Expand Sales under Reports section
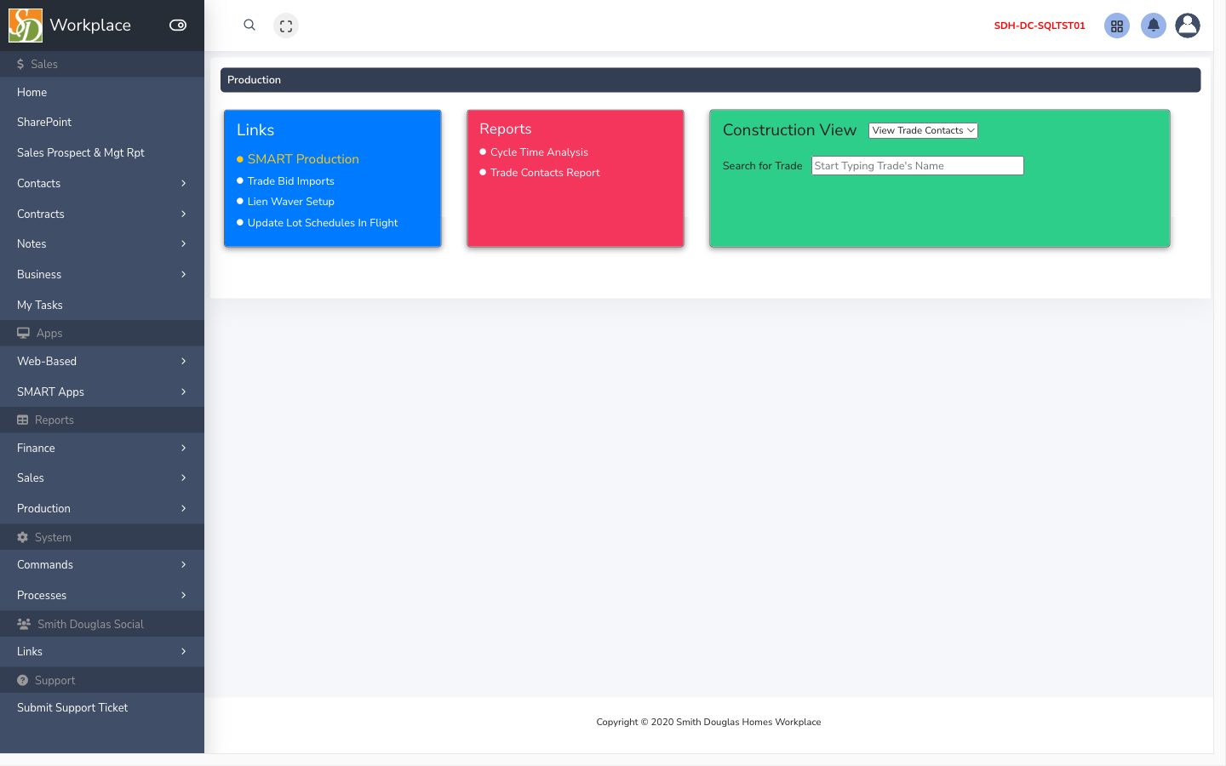 click(102, 478)
